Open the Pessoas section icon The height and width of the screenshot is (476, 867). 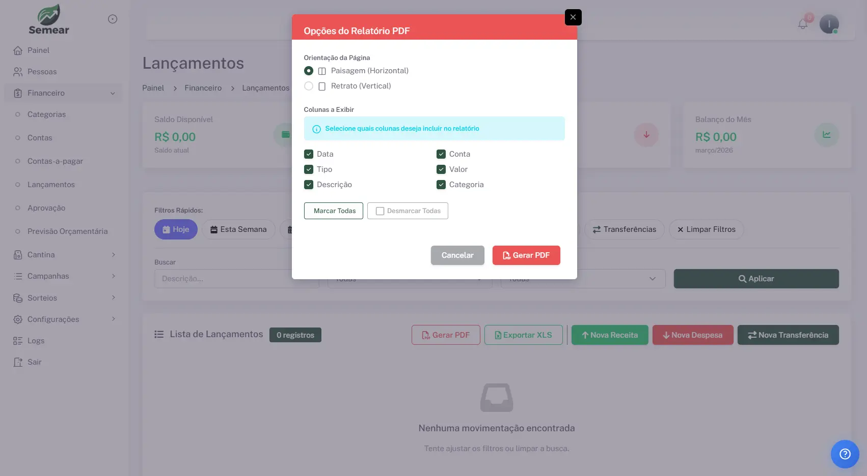17,71
